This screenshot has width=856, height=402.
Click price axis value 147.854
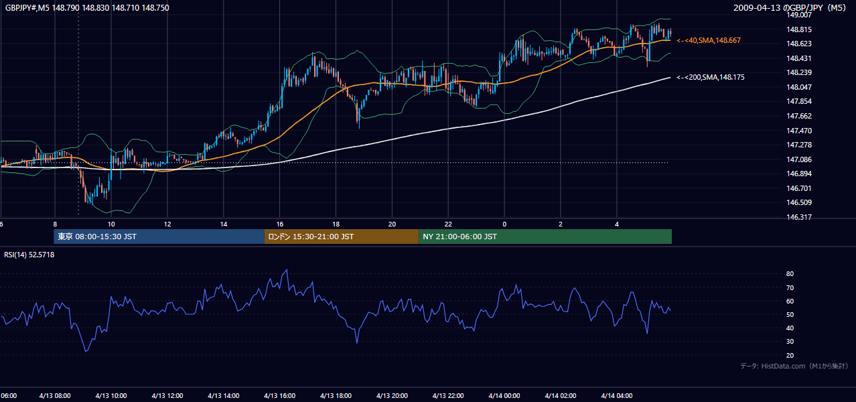tap(800, 101)
